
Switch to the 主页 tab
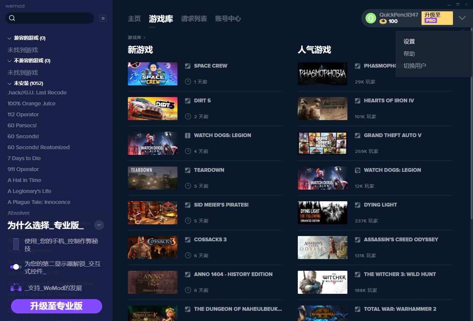click(134, 19)
